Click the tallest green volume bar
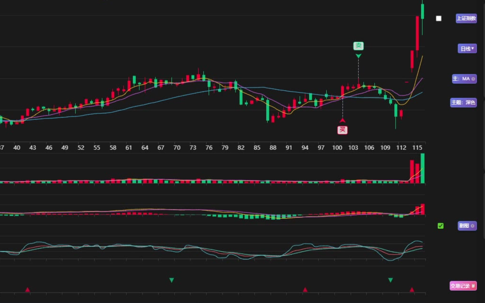Image resolution: width=485 pixels, height=303 pixels. (423, 168)
